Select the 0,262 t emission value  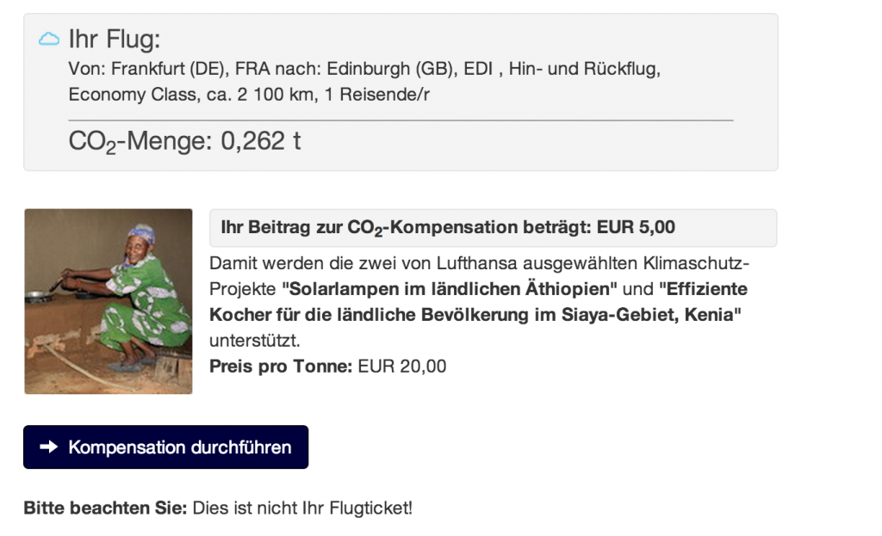261,141
